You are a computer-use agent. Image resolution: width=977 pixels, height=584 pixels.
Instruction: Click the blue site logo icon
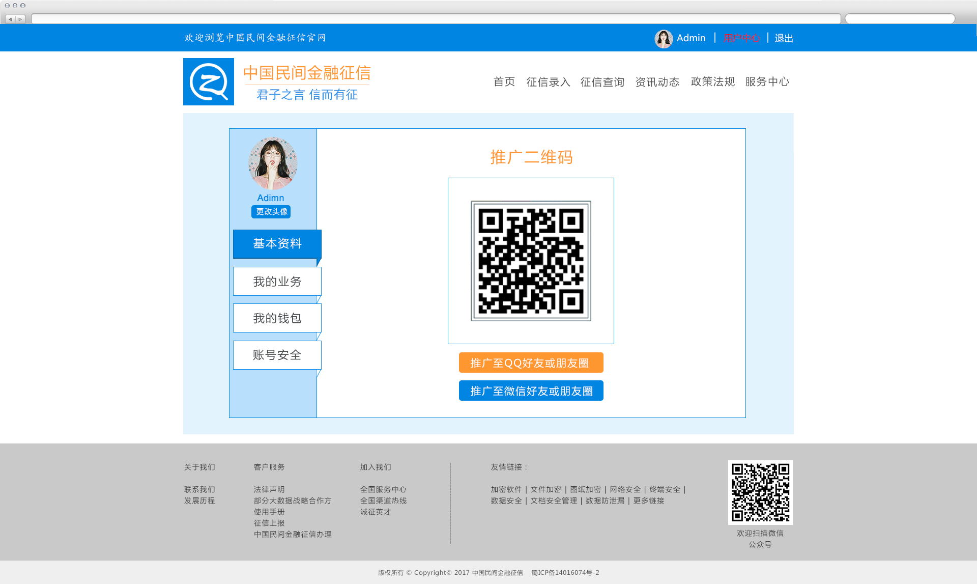point(209,81)
